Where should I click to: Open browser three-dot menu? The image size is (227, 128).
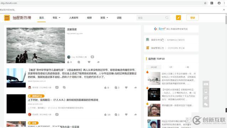(x=224, y=3)
